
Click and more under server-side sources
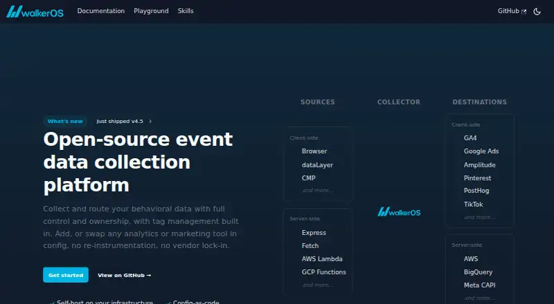(318, 285)
